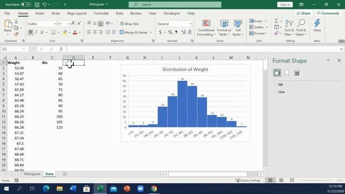
Task: Toggle Wrap Text
Action: 129,24
